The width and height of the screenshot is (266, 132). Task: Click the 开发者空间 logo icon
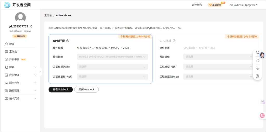tap(7, 5)
